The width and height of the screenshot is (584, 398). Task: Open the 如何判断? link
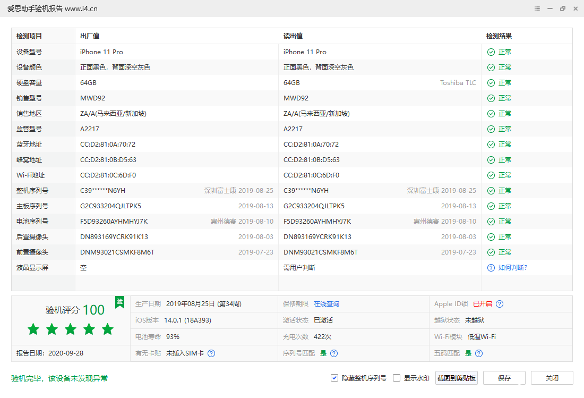(x=513, y=268)
